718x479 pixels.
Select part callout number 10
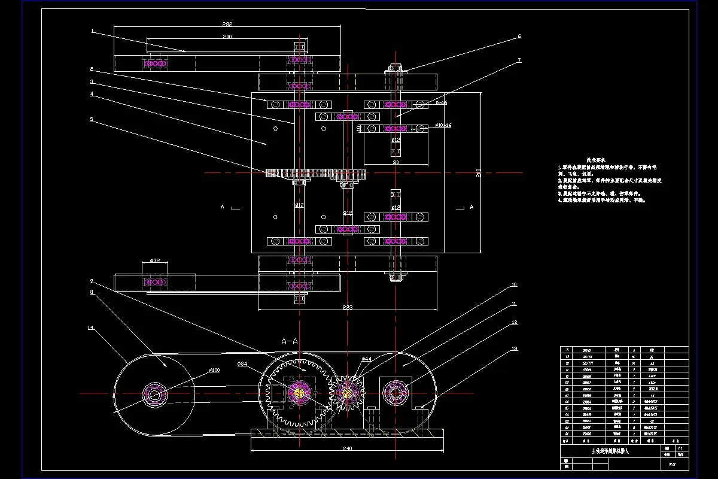pos(514,285)
